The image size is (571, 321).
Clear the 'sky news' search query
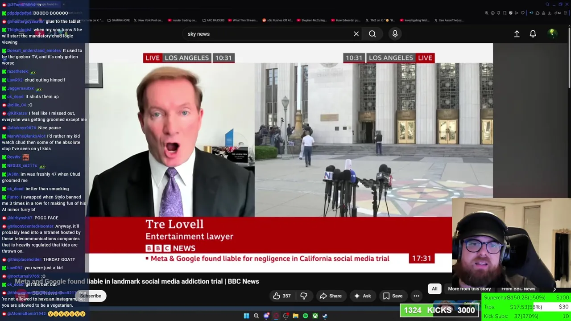[356, 34]
